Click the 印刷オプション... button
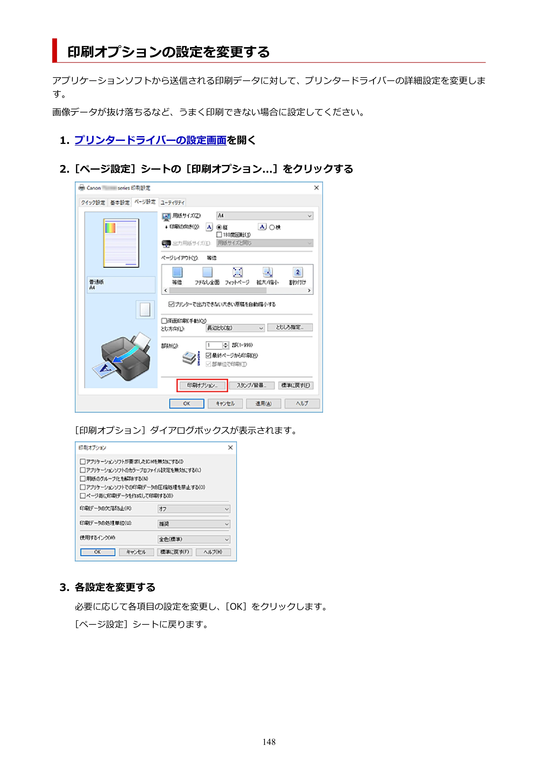Screen dimensions: 538x761 (x=202, y=385)
